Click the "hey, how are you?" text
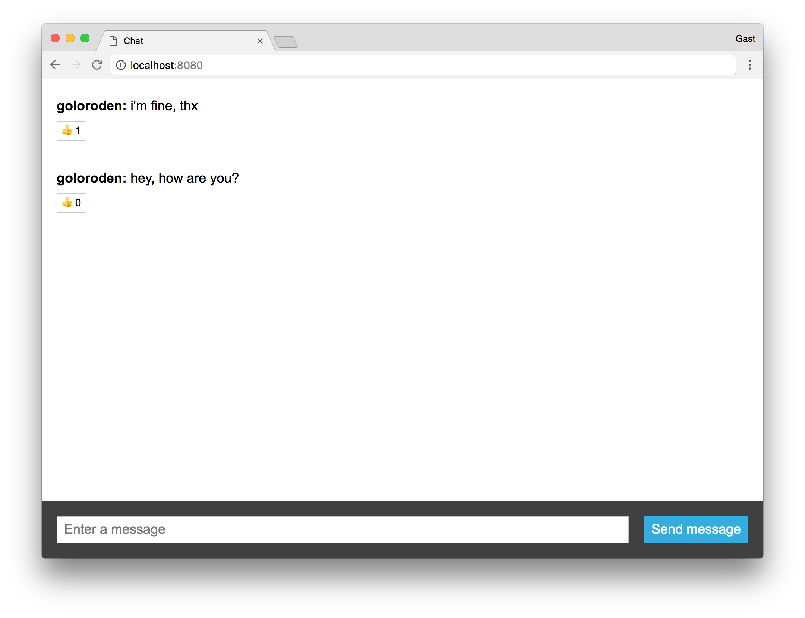The height and width of the screenshot is (618, 805). 184,178
